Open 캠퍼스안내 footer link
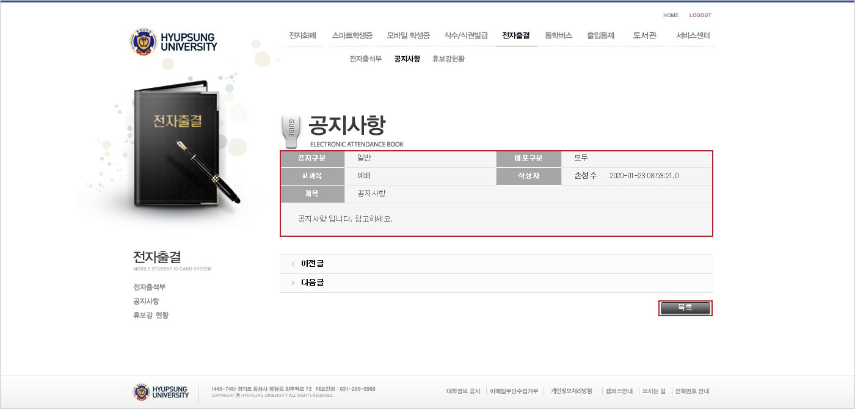 (x=619, y=391)
